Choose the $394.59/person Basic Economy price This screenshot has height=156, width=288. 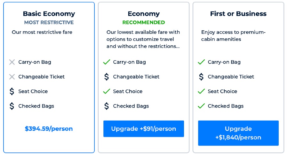pyautogui.click(x=49, y=129)
